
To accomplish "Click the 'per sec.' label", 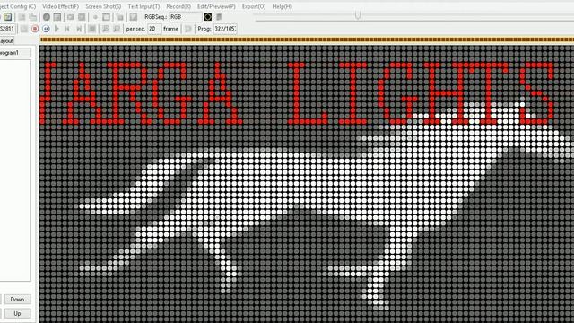I will pos(135,29).
